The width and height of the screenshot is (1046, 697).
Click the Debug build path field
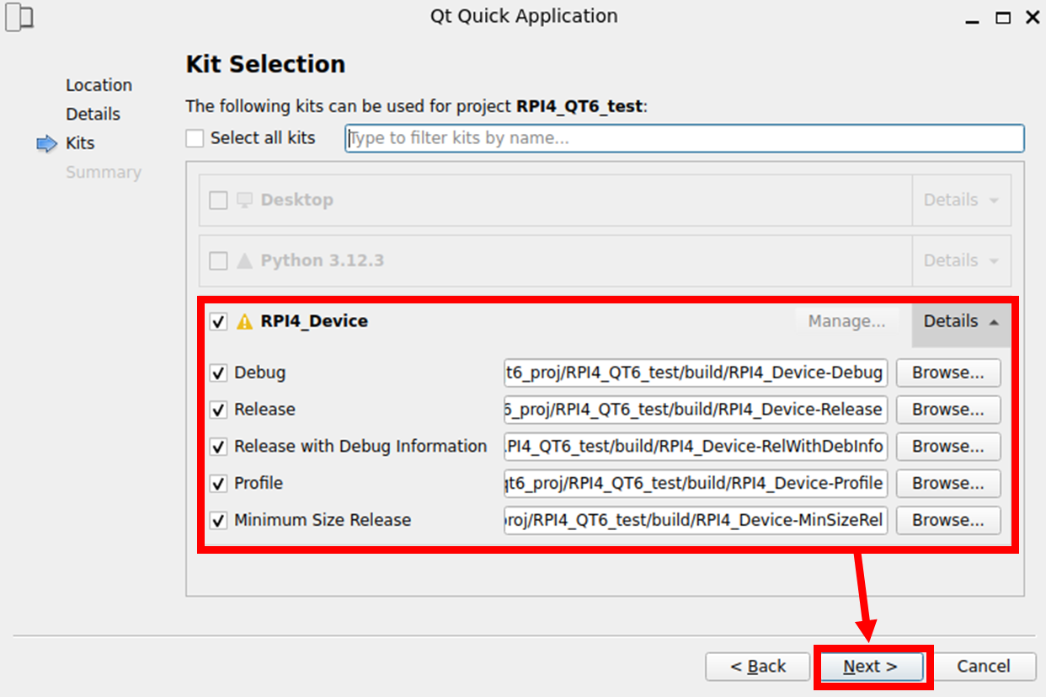coord(696,373)
